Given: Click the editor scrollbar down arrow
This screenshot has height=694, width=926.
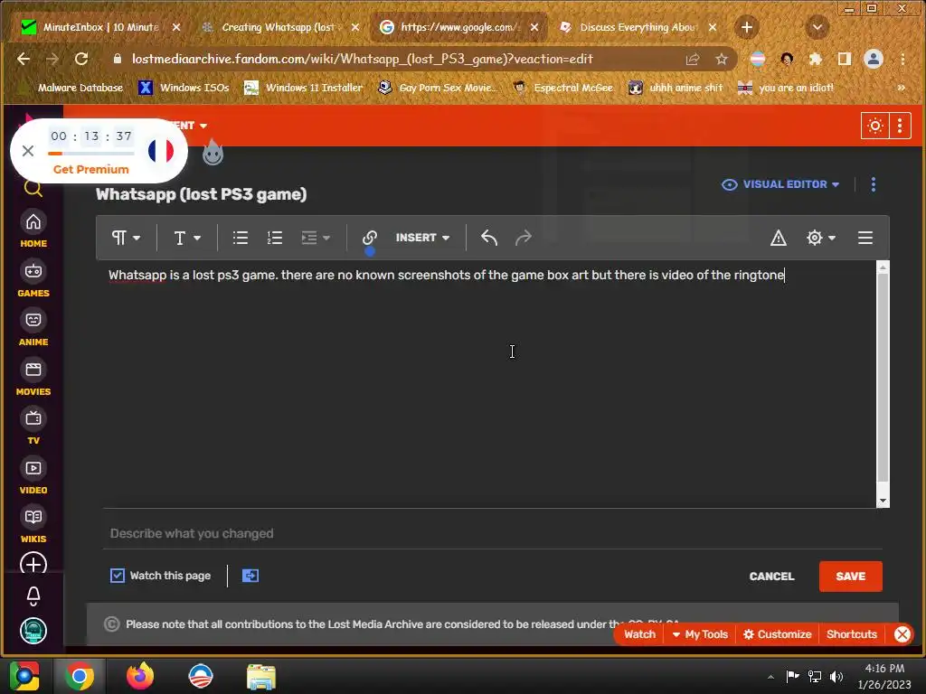Looking at the screenshot, I should coord(883,501).
